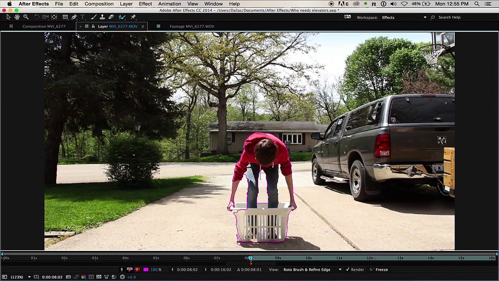Select the Roto Brush tool

click(x=122, y=17)
